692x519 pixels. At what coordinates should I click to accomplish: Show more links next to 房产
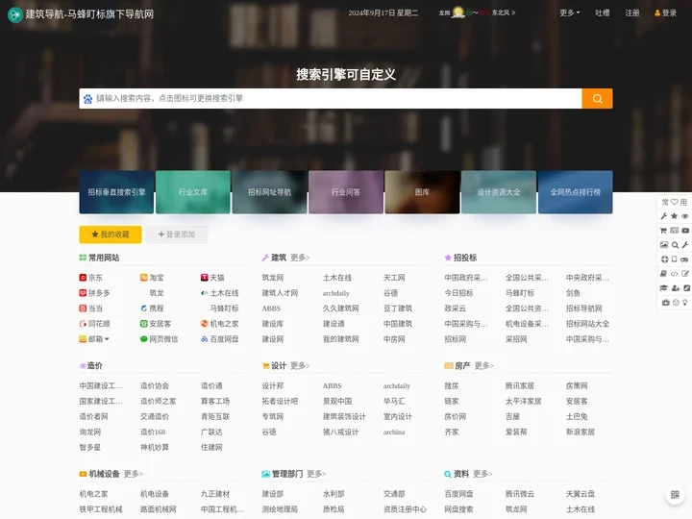[x=484, y=365]
